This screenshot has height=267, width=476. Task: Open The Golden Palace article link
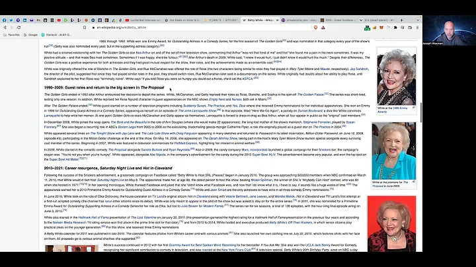coord(310,95)
